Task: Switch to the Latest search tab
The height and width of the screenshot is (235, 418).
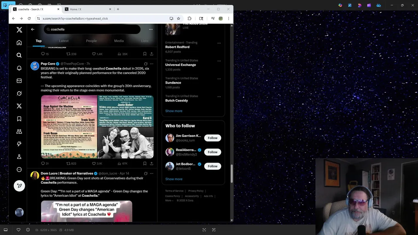Action: (64, 41)
